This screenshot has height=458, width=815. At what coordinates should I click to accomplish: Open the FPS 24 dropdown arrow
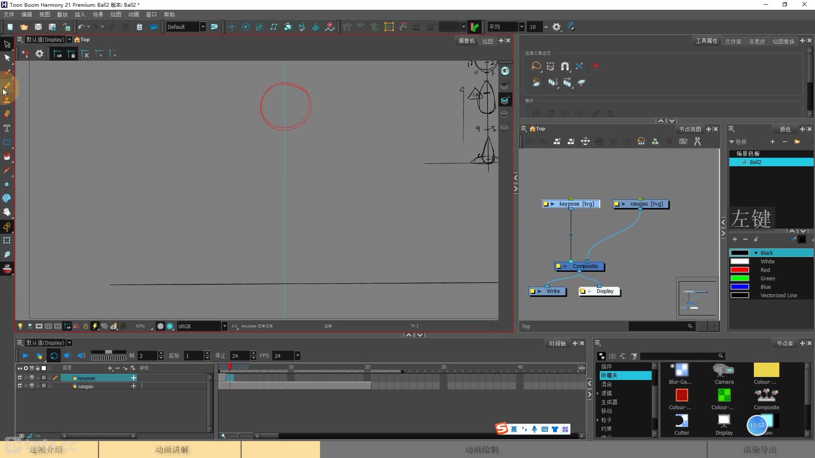[298, 356]
